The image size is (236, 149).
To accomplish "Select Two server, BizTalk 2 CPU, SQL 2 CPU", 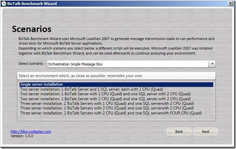I will [x=116, y=99].
